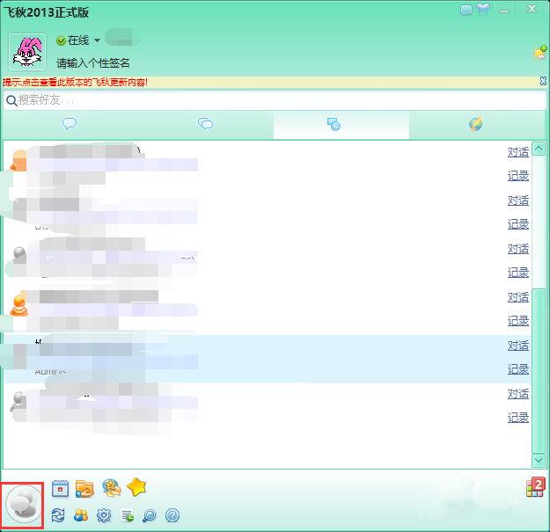The height and width of the screenshot is (532, 550).
Task: Switch to the group chat double-bubble tab
Action: click(x=205, y=124)
